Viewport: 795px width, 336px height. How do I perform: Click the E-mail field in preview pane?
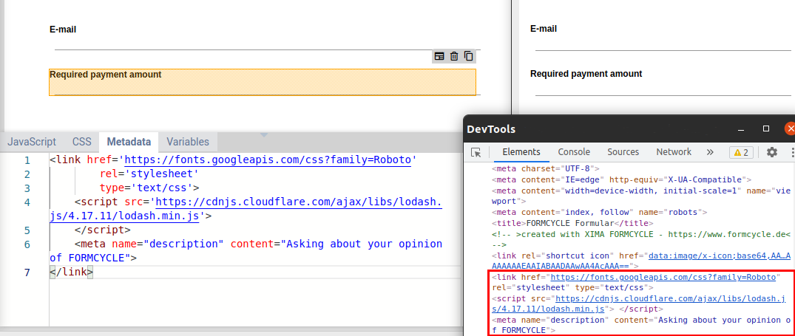[x=663, y=44]
